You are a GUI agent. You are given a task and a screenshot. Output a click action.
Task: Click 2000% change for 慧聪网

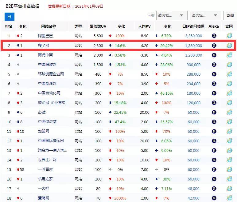tap(120, 198)
